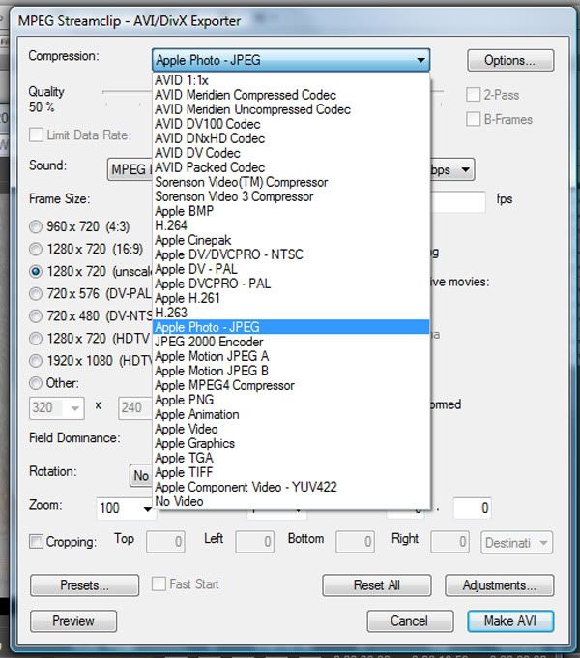580x658 pixels.
Task: Click the Reset All button
Action: pos(376,585)
